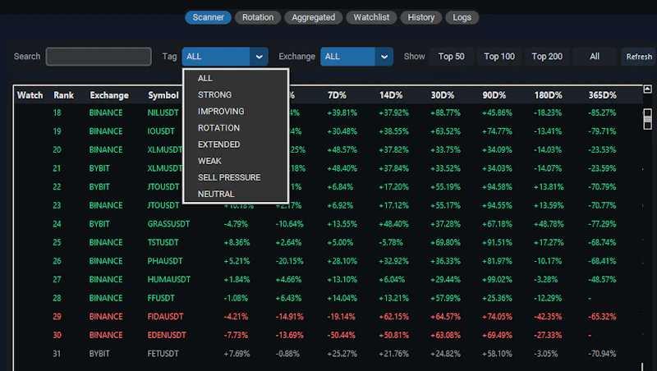Click IOUSDT symbol cell
Image resolution: width=657 pixels, height=371 pixels.
click(161, 131)
